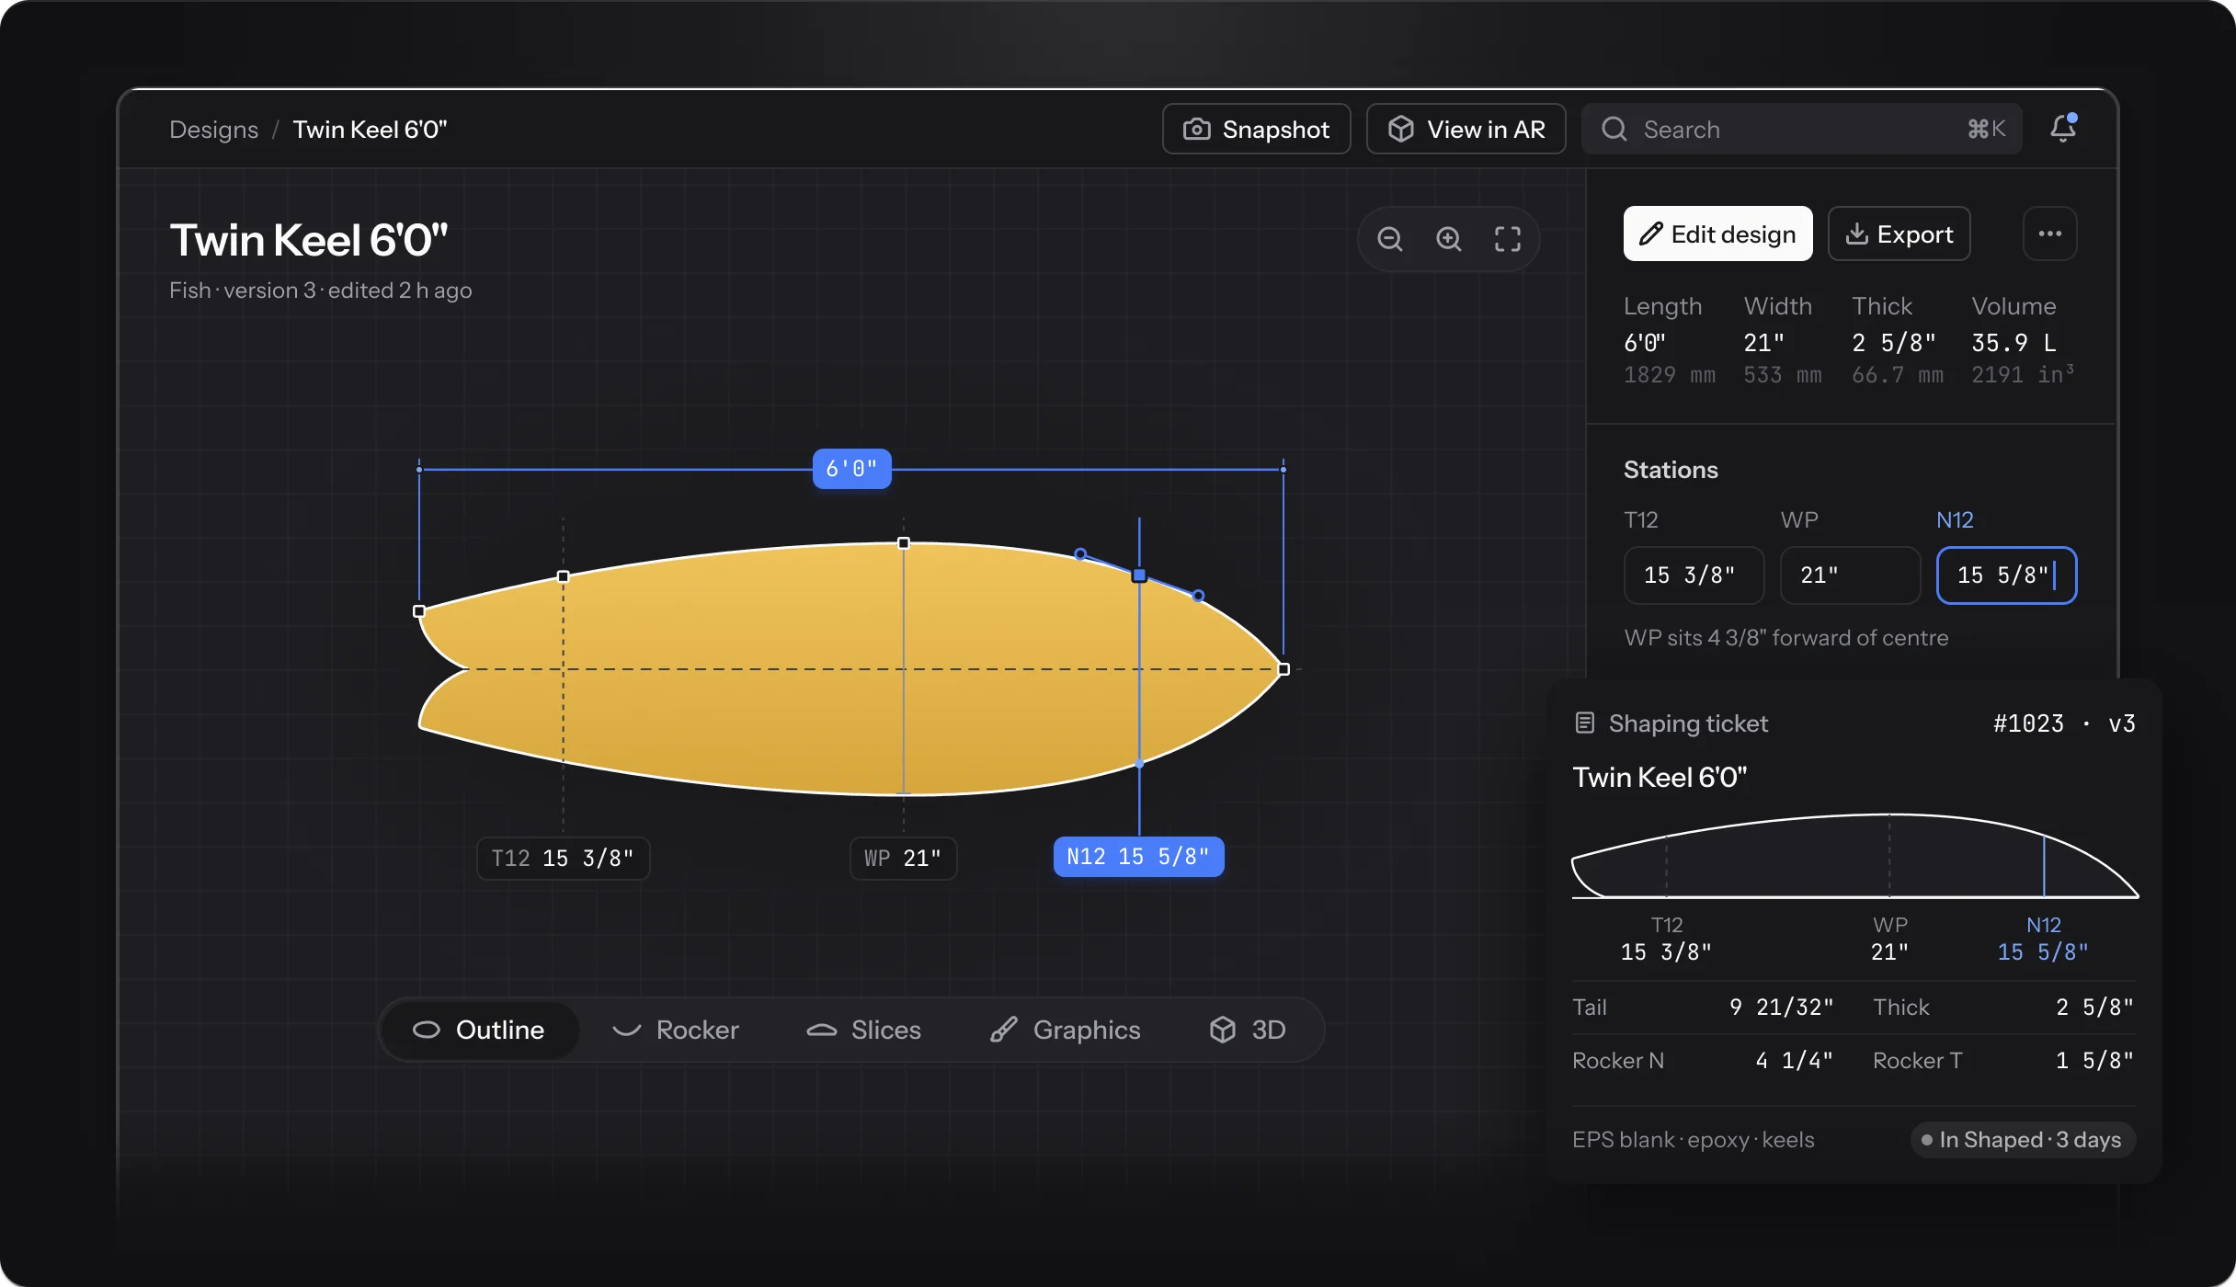Click the Search field
This screenshot has height=1287, width=2236.
(1801, 129)
